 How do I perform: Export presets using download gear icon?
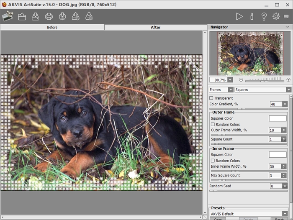pyautogui.click(x=89, y=16)
